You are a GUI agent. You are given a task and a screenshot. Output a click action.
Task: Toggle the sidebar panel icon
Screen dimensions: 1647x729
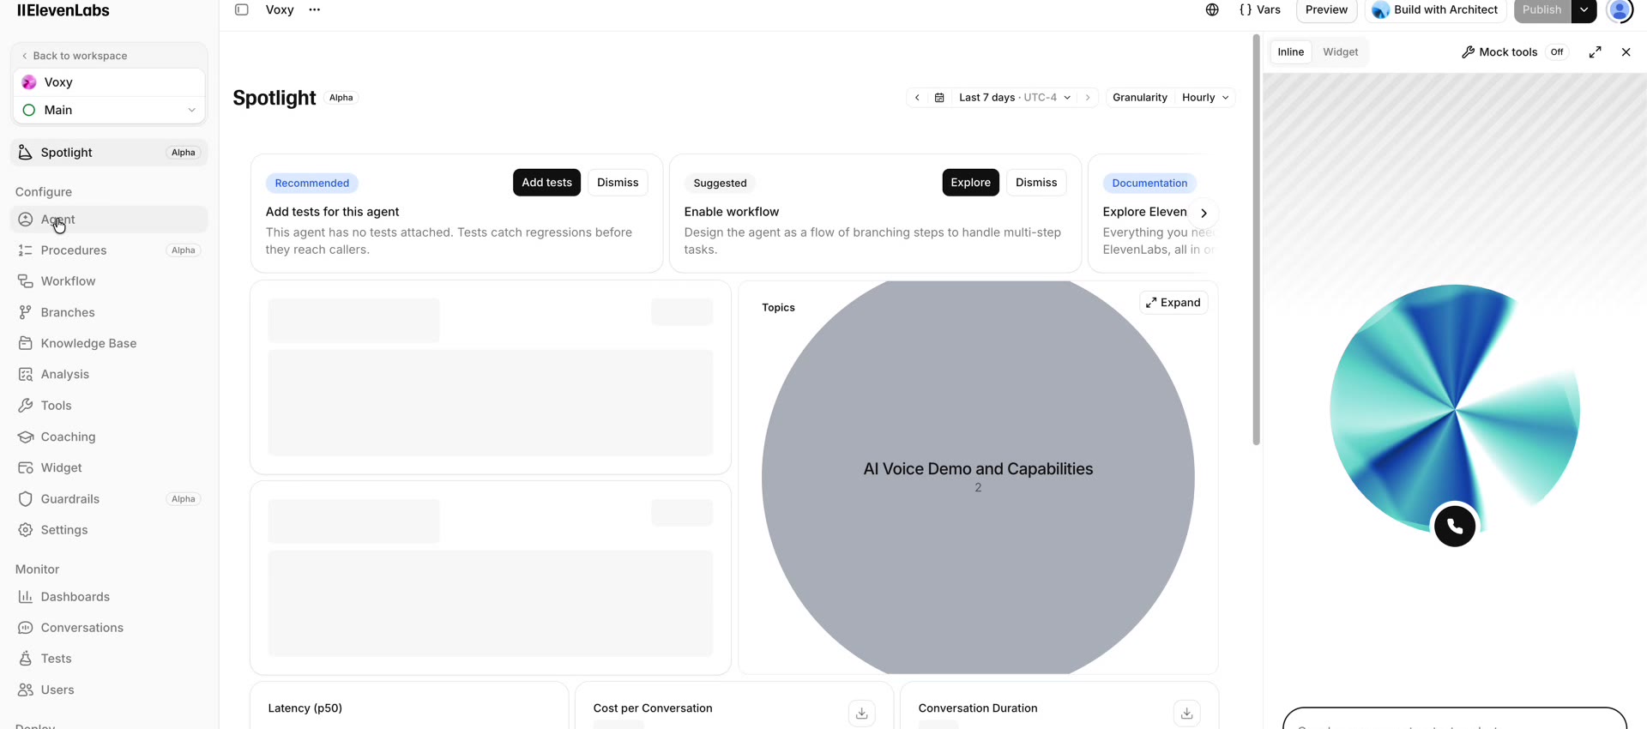(242, 9)
